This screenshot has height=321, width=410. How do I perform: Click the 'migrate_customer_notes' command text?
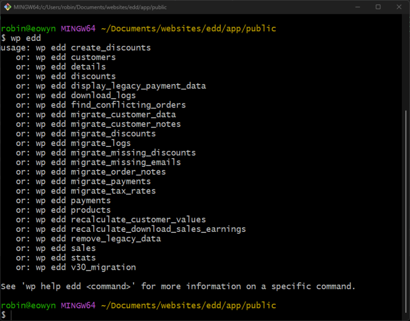[126, 124]
